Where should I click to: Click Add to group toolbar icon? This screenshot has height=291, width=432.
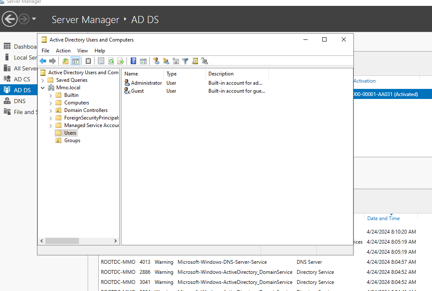click(205, 61)
